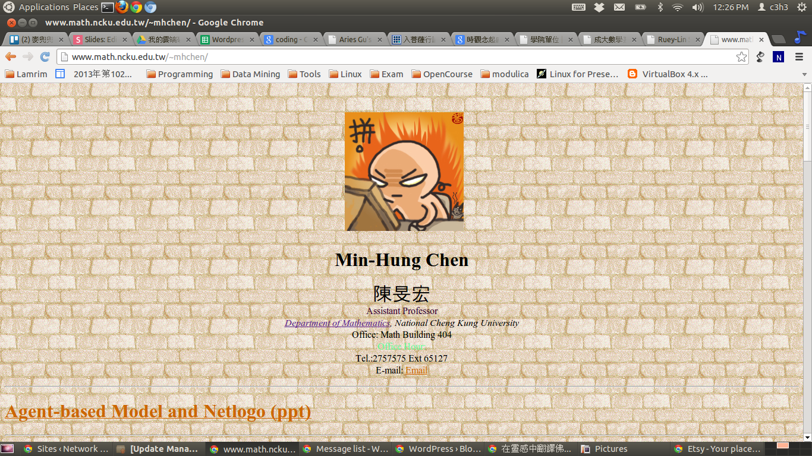Open the mail messaging indicator
Image resolution: width=812 pixels, height=456 pixels.
tap(619, 7)
